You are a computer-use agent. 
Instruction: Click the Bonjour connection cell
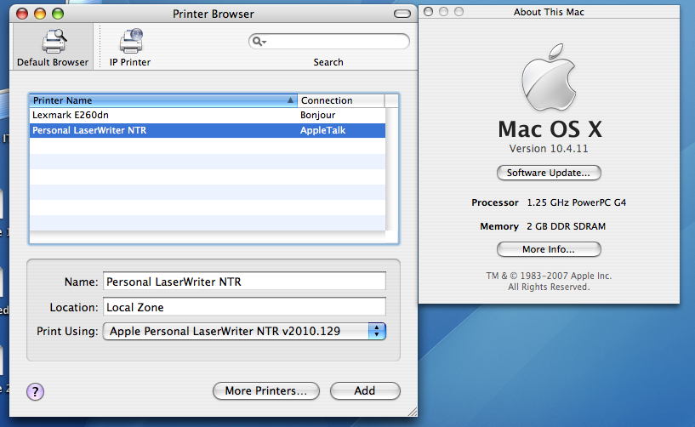pos(318,116)
